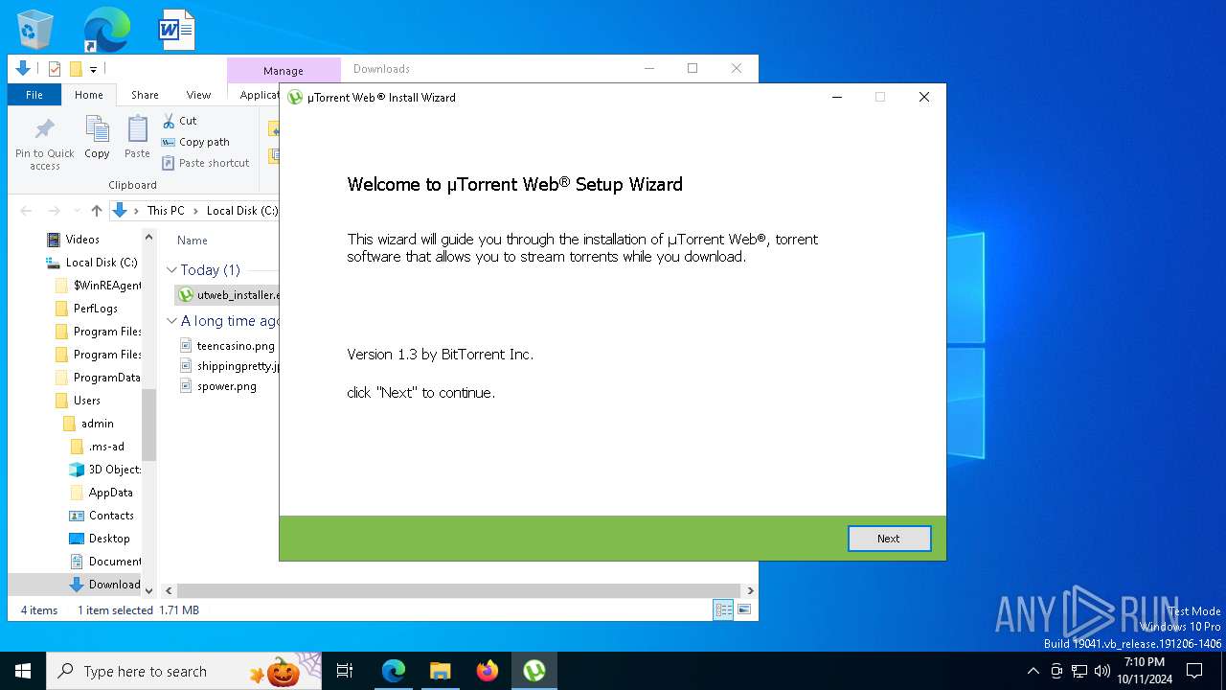1226x690 pixels.
Task: Open recent locations dropdown arrow
Action: click(x=76, y=211)
